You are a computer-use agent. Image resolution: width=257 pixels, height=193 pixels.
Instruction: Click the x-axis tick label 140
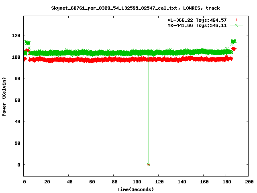click(x=182, y=182)
